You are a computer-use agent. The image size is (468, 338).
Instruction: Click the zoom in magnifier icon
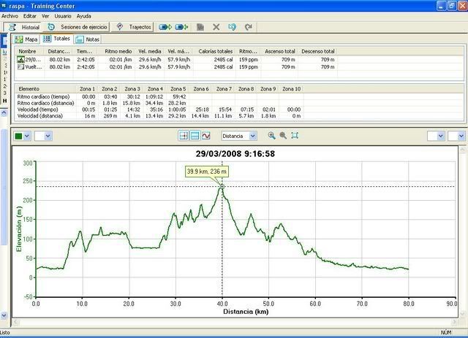pyautogui.click(x=271, y=136)
